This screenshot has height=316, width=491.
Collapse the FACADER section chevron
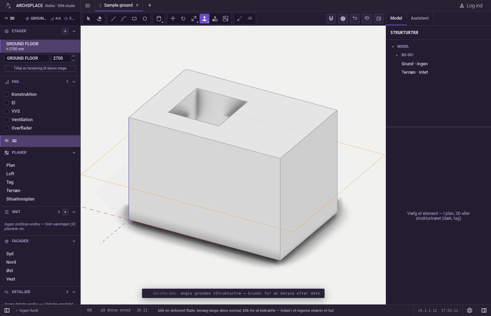click(x=74, y=241)
